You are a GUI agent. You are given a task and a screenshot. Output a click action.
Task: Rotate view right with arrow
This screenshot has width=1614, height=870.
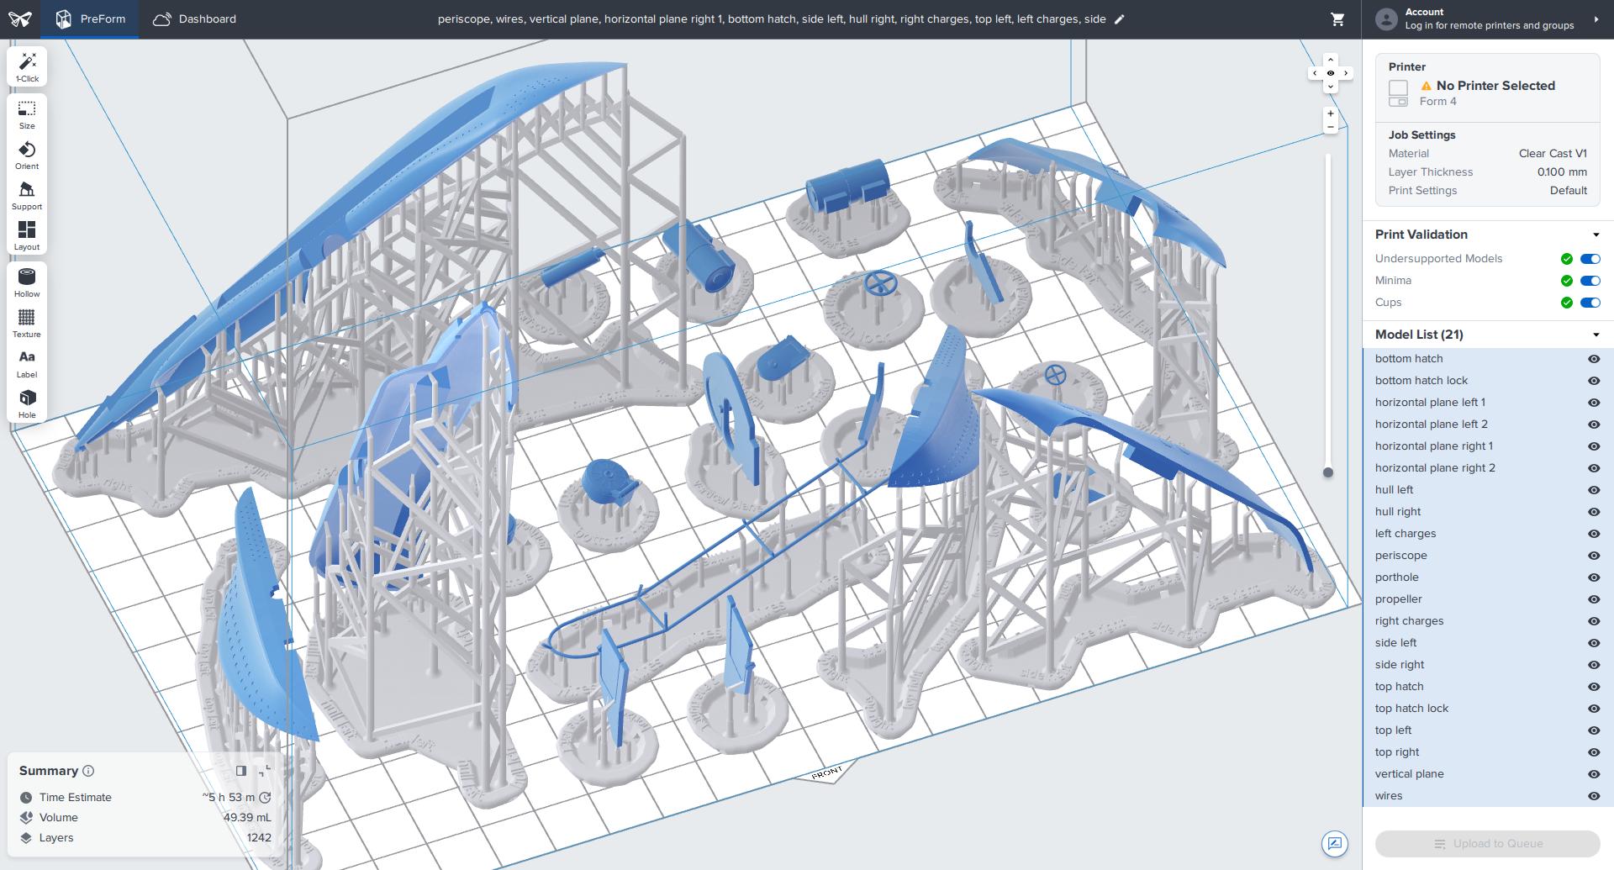1346,73
